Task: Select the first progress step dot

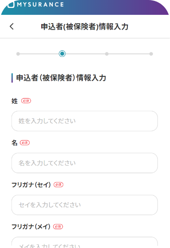Action: (18, 54)
